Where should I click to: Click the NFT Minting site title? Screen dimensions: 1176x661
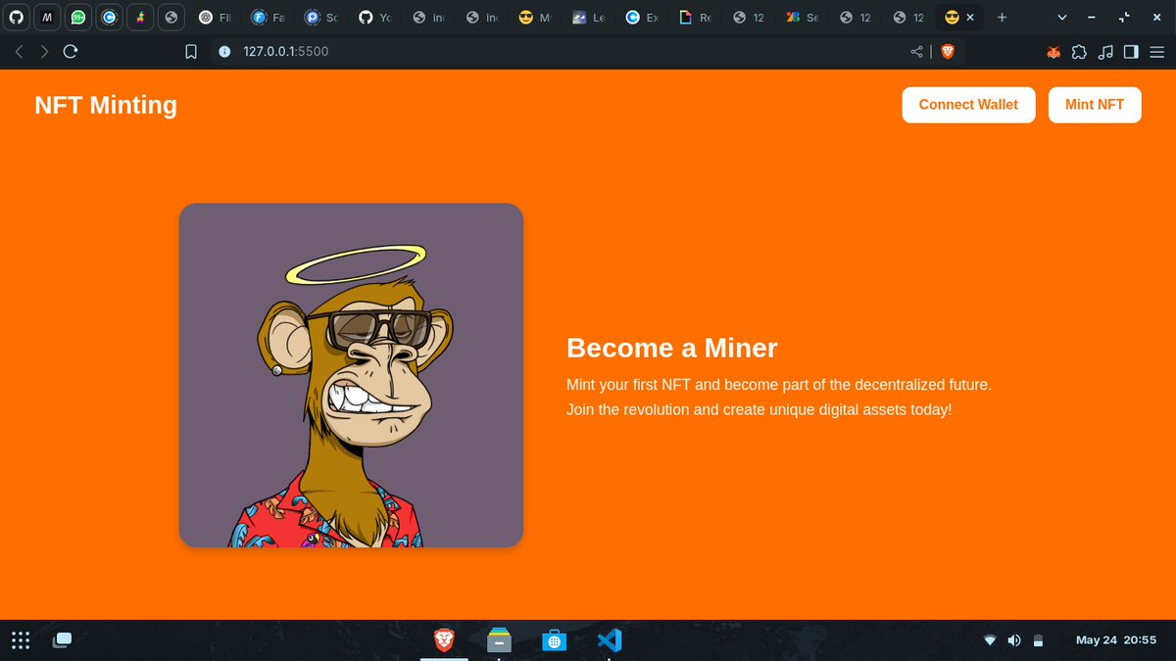[106, 105]
